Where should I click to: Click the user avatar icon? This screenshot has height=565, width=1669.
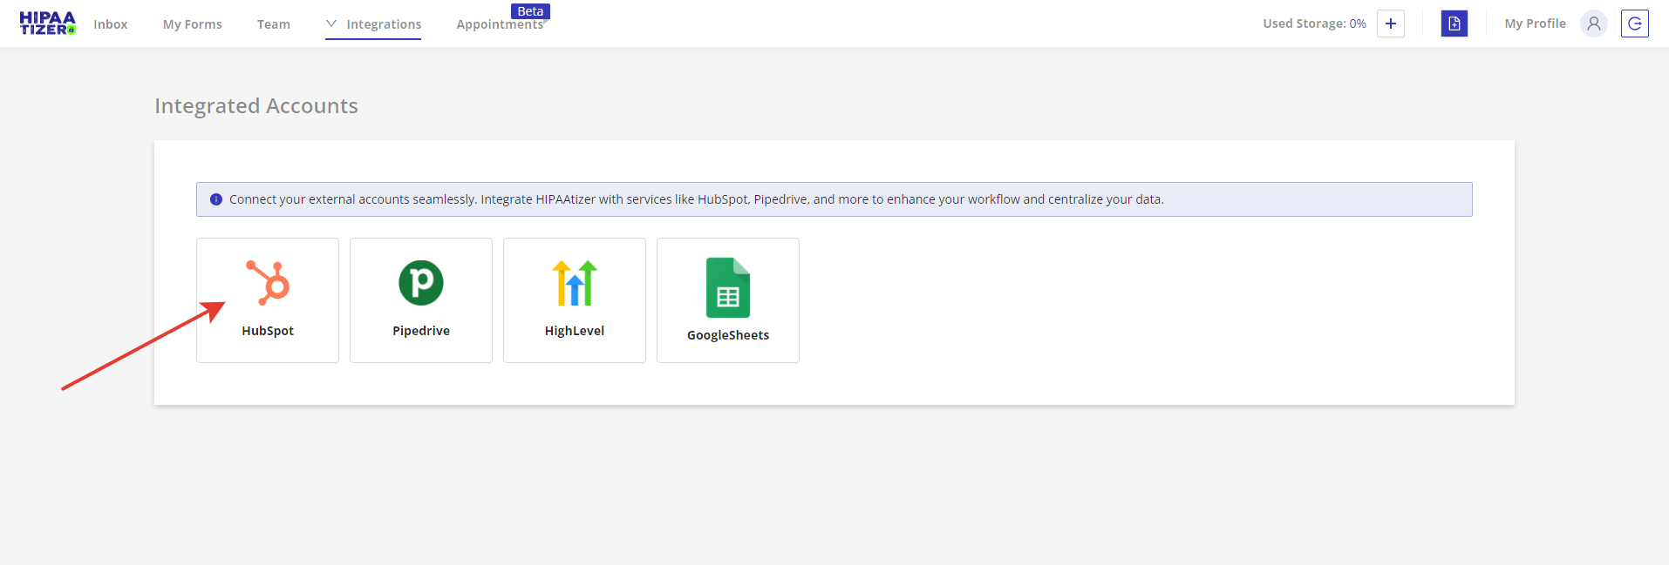pos(1594,24)
